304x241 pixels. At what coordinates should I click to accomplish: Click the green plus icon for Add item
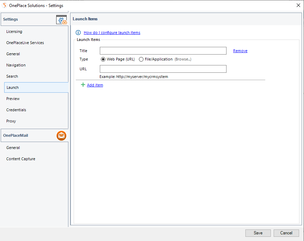(83, 85)
